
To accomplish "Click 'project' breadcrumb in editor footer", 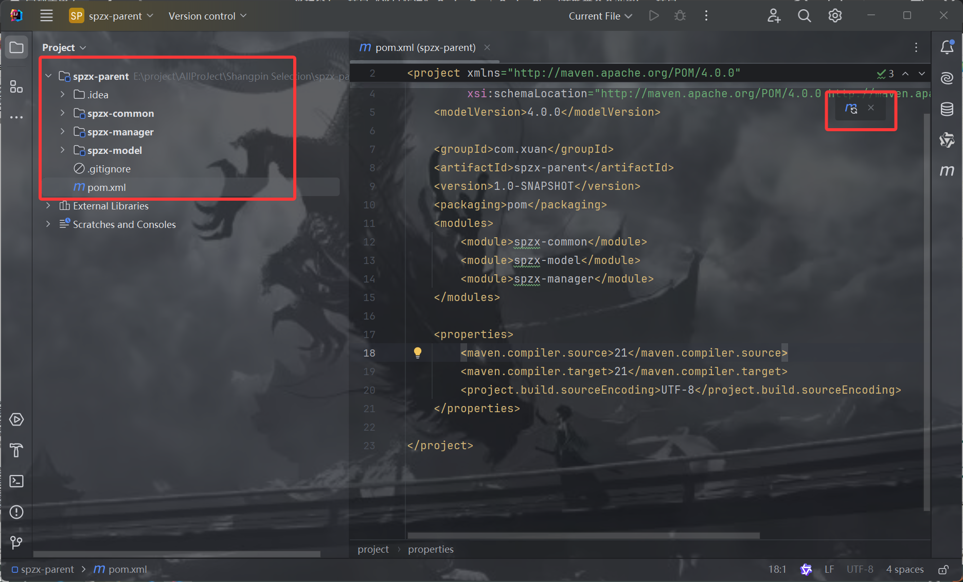I will [x=373, y=549].
